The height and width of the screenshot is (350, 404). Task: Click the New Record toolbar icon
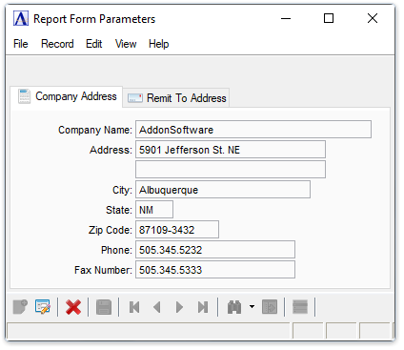(20, 307)
